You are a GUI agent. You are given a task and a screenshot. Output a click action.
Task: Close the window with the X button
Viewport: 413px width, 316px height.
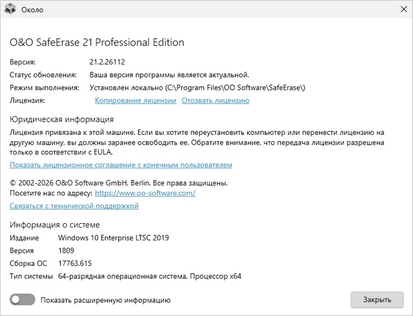pos(398,10)
